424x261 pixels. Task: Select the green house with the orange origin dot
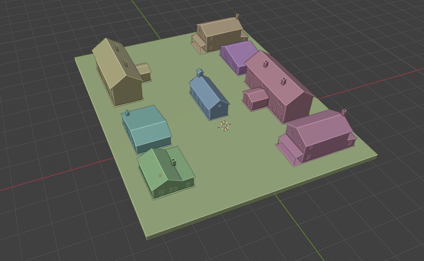tap(166, 173)
